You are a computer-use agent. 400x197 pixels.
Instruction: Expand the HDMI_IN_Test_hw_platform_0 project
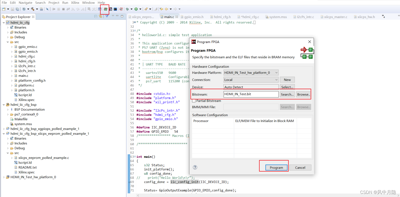pos(4,177)
